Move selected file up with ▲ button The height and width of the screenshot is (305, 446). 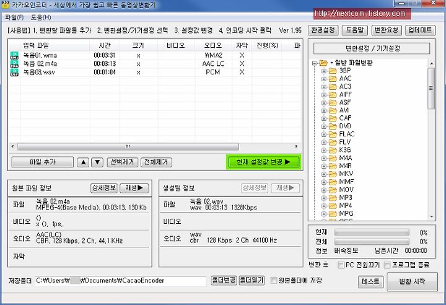coord(83,162)
